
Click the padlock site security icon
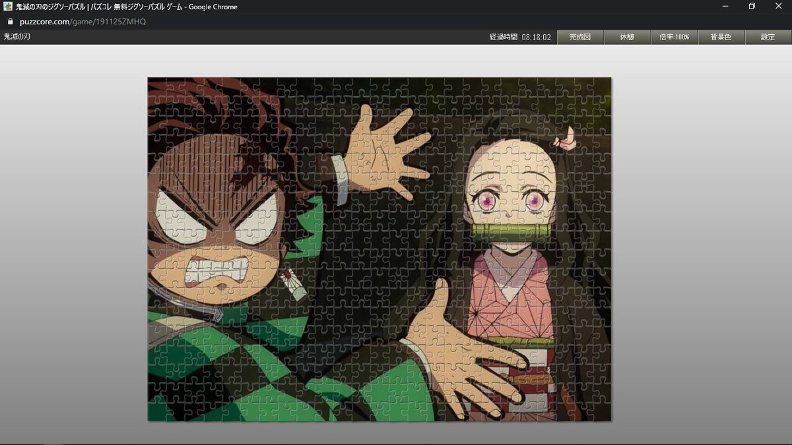(x=10, y=21)
